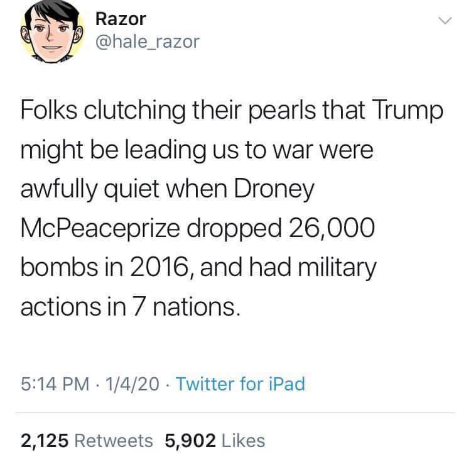Open the Razor display name profile
The image size is (471, 464).
point(121,19)
